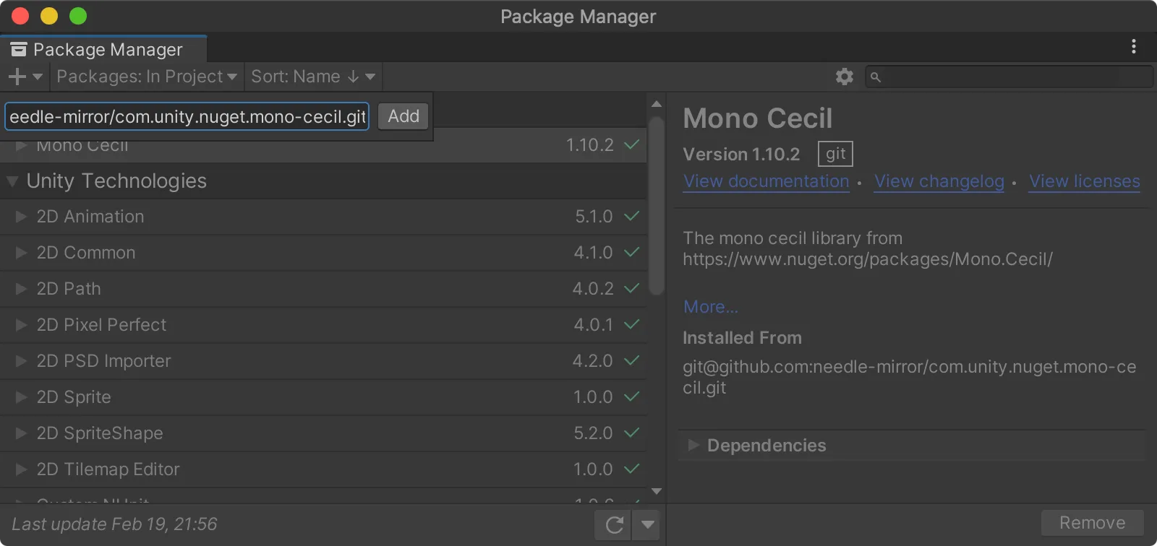Viewport: 1157px width, 546px height.
Task: Open the Packages: In Project dropdown
Action: (x=147, y=77)
